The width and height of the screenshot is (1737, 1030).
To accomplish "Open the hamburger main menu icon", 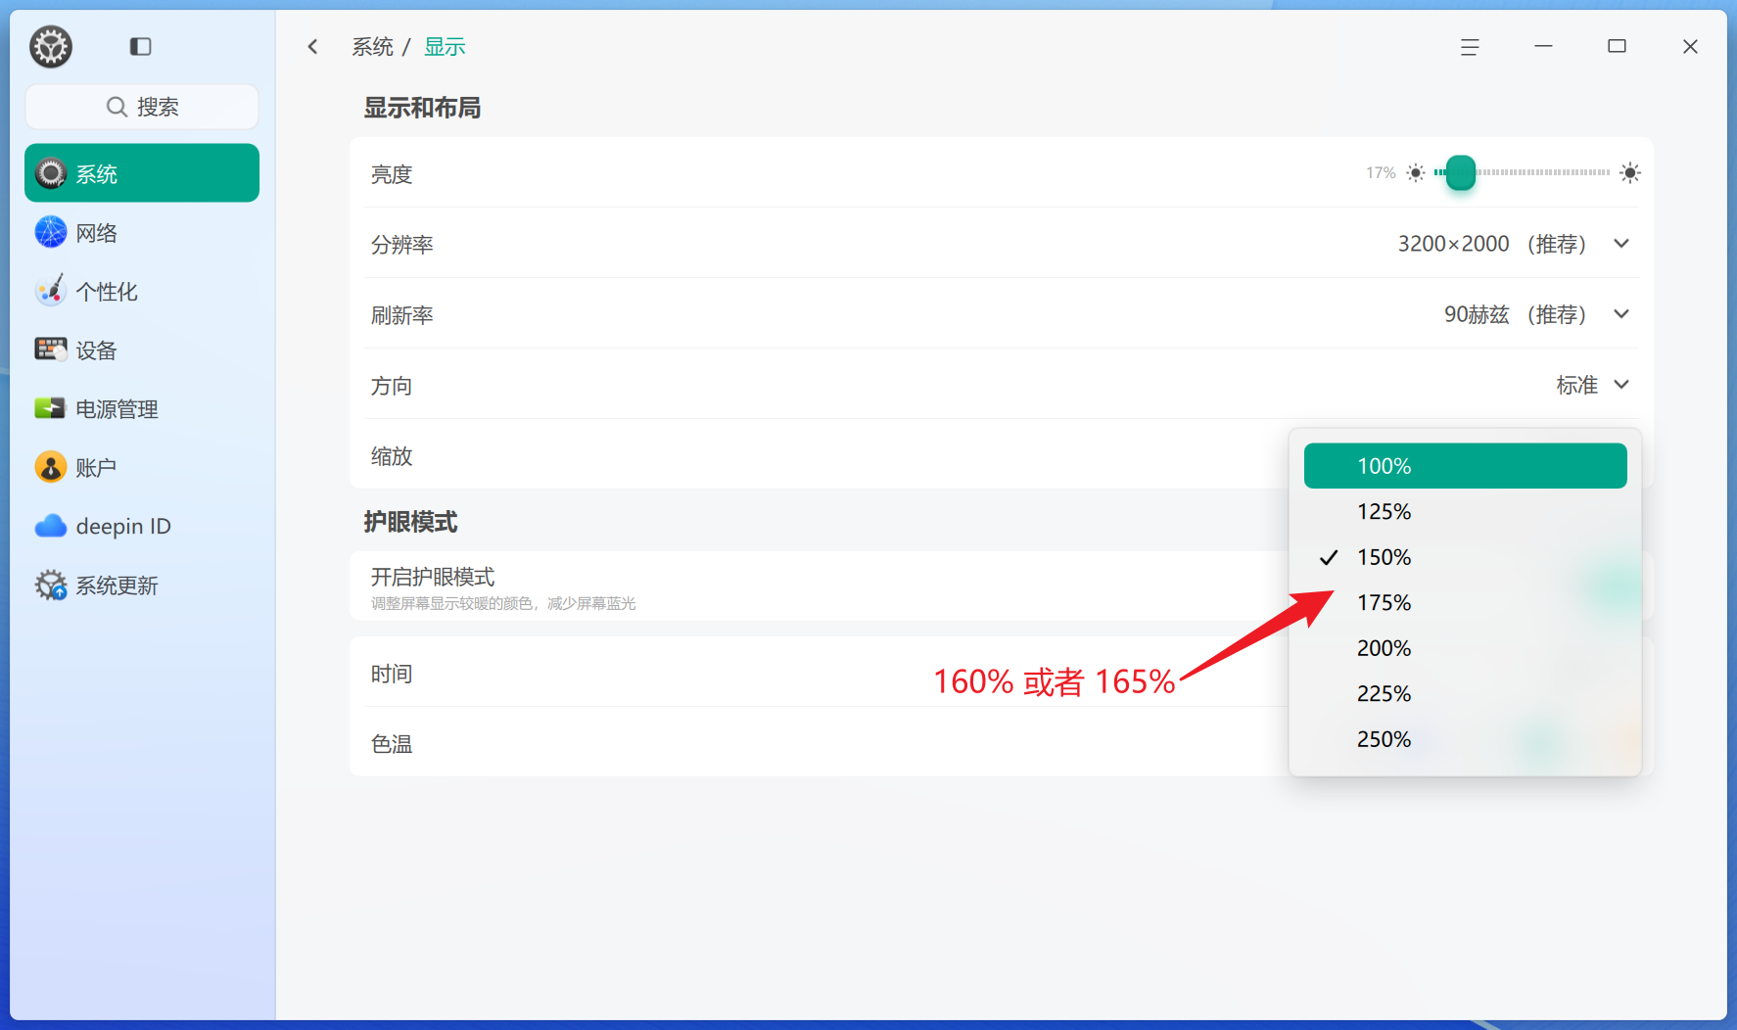I will point(1470,47).
